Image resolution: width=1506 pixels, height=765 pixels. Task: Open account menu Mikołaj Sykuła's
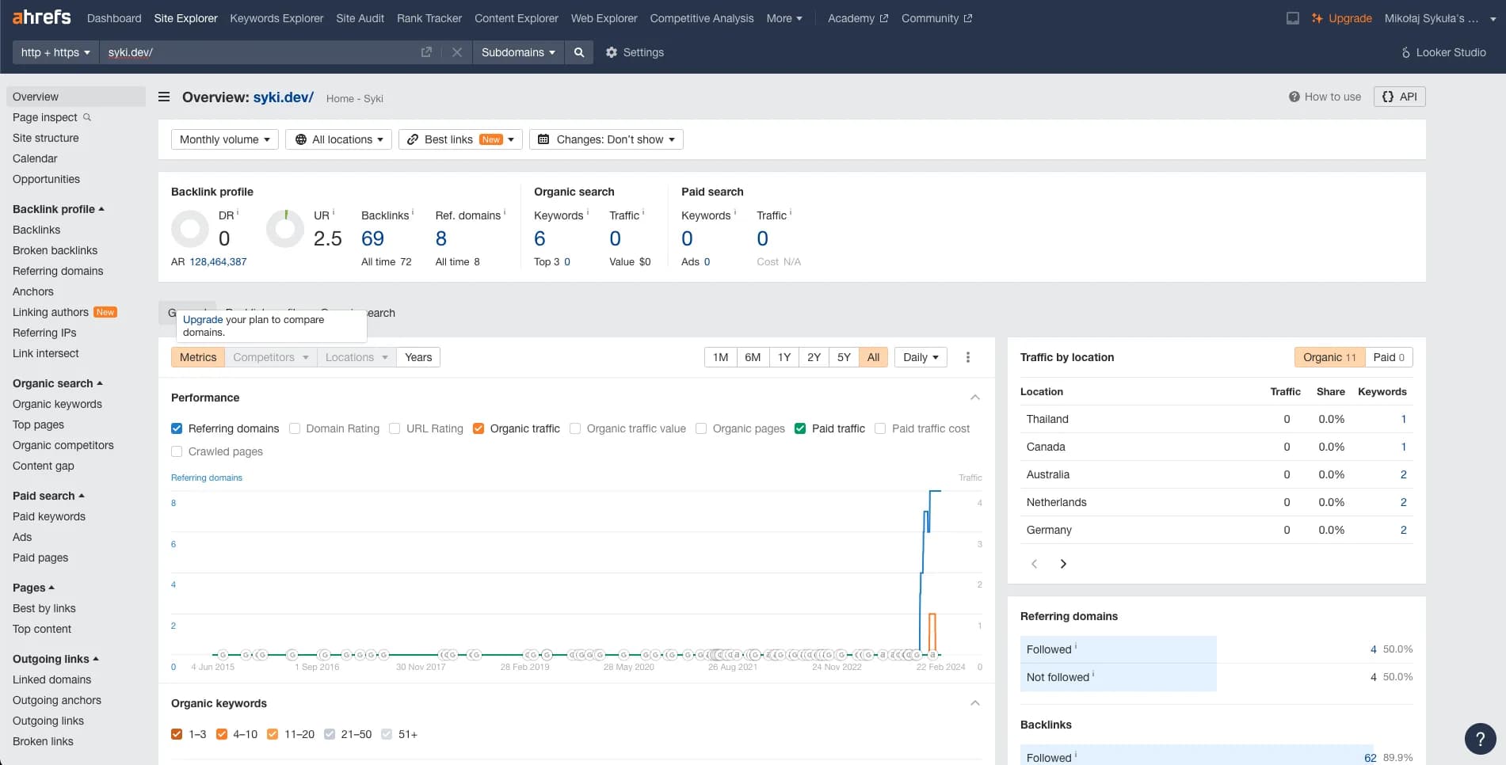(1439, 18)
